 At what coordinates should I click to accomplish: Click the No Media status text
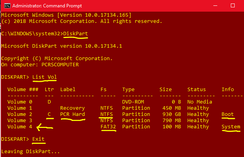(200, 102)
